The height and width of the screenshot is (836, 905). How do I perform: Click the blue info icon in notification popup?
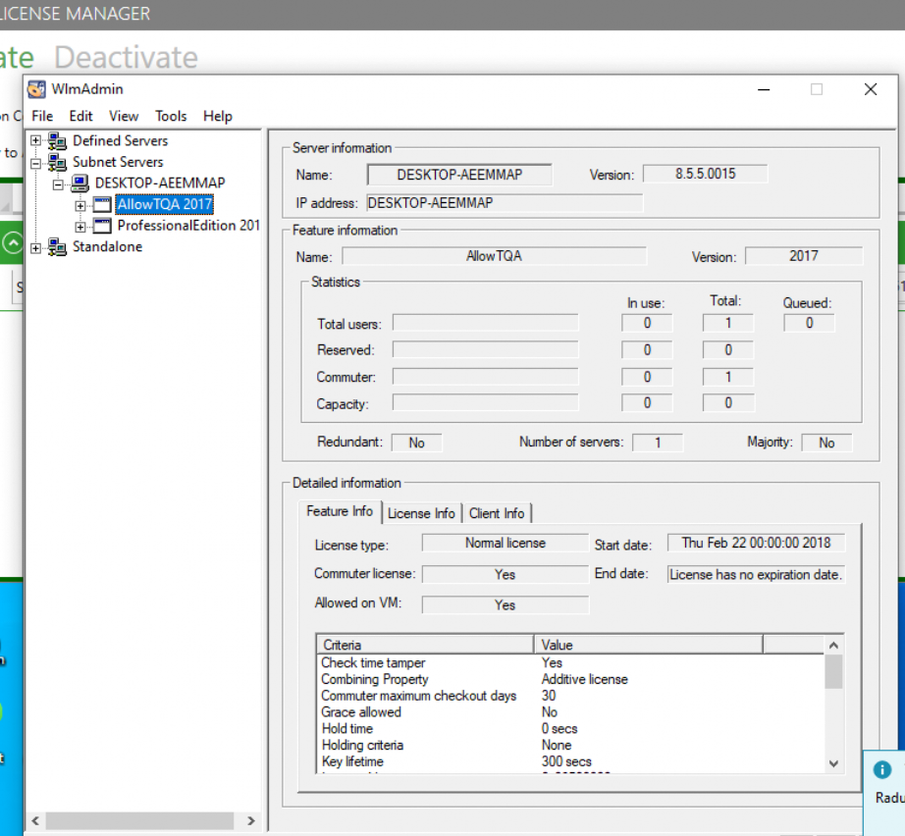pos(881,769)
